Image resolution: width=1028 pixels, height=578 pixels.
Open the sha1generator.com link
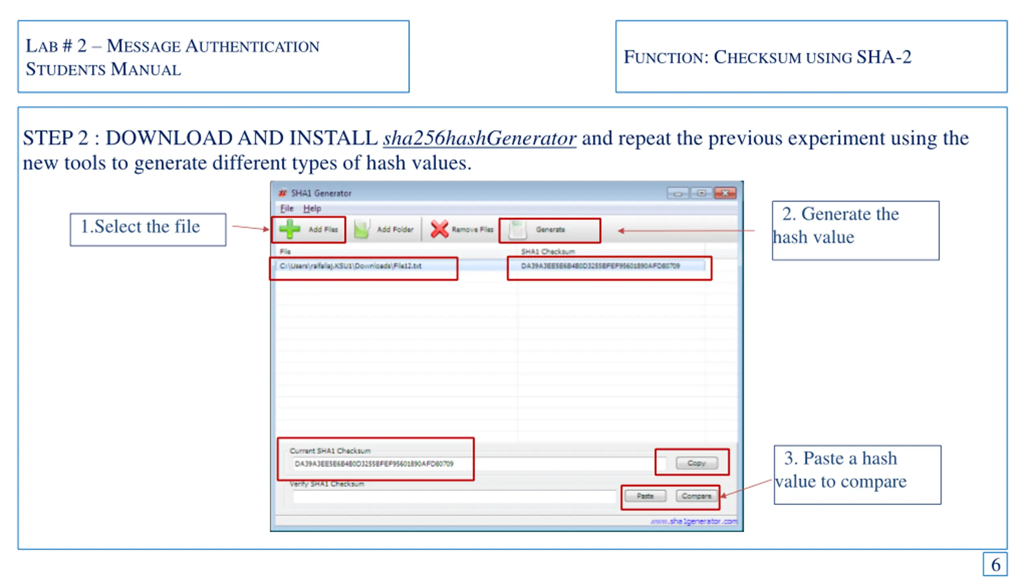pos(693,521)
